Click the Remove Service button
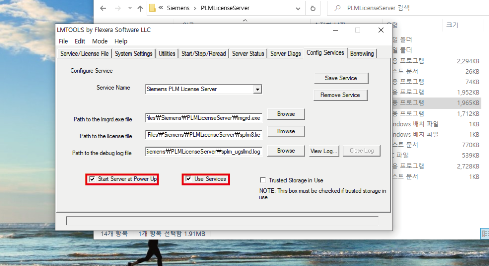Image resolution: width=489 pixels, height=266 pixels. 340,95
